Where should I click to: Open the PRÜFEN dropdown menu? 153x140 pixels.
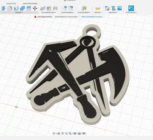tap(98, 13)
